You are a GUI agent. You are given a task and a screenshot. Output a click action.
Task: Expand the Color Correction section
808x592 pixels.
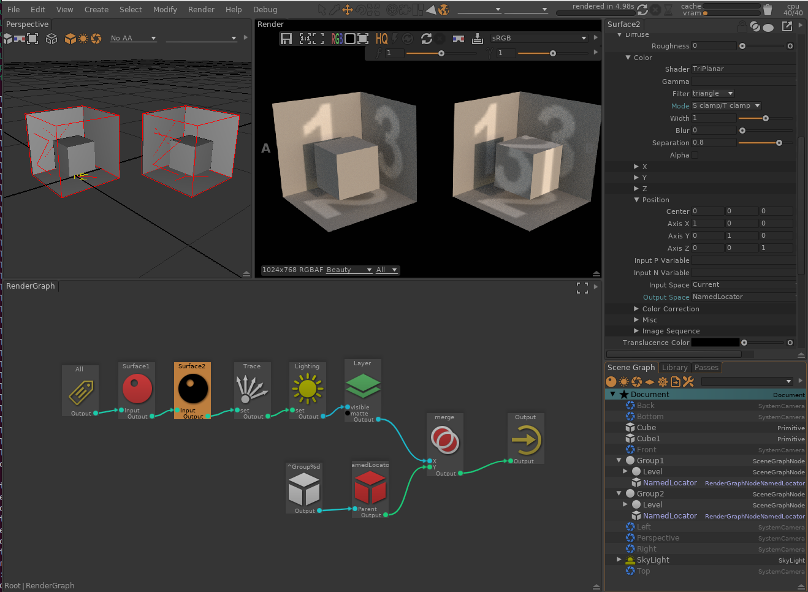[x=636, y=309]
